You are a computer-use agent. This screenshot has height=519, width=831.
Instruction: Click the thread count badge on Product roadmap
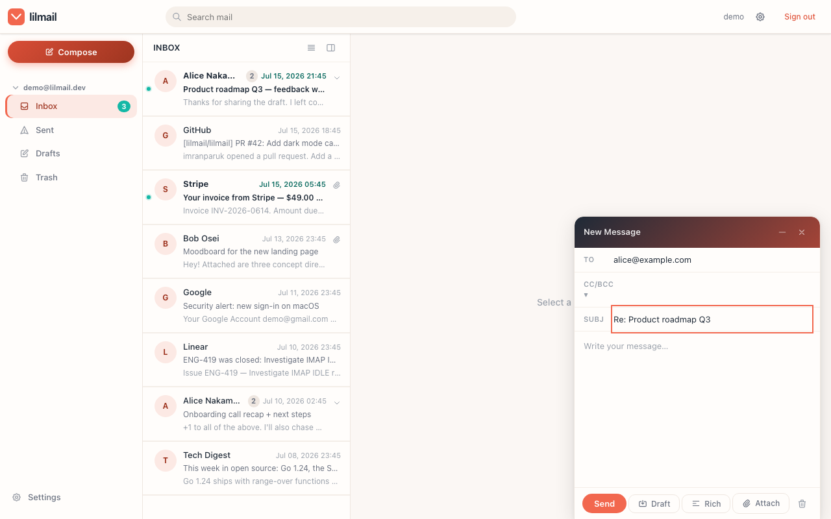pyautogui.click(x=252, y=76)
